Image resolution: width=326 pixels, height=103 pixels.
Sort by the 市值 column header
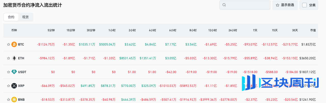(313, 30)
